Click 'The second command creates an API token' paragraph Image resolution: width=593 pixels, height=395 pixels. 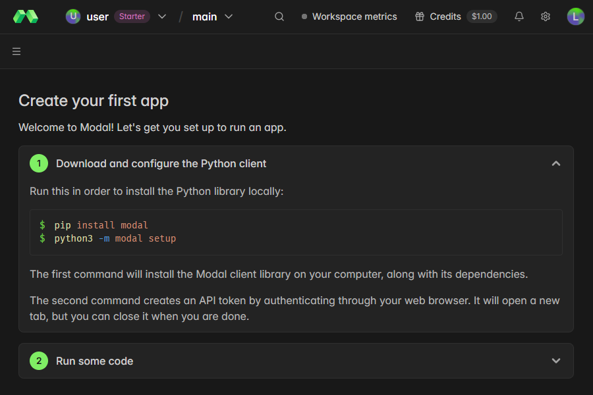click(x=295, y=309)
